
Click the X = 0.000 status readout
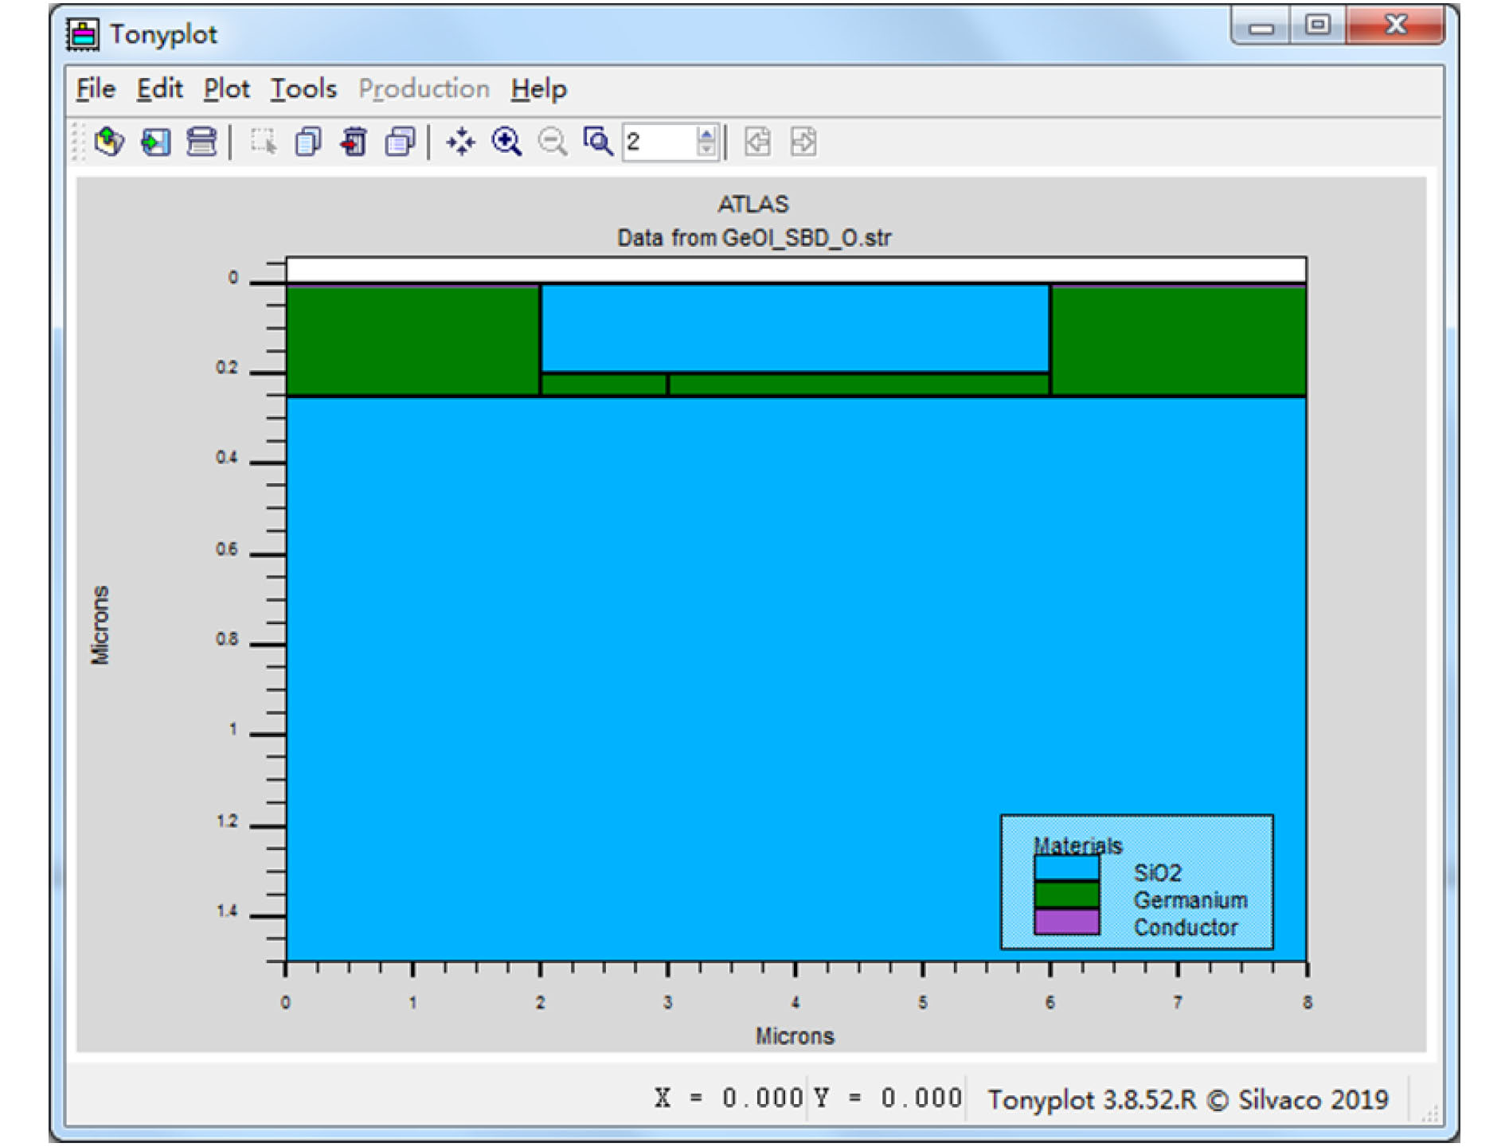click(729, 1098)
